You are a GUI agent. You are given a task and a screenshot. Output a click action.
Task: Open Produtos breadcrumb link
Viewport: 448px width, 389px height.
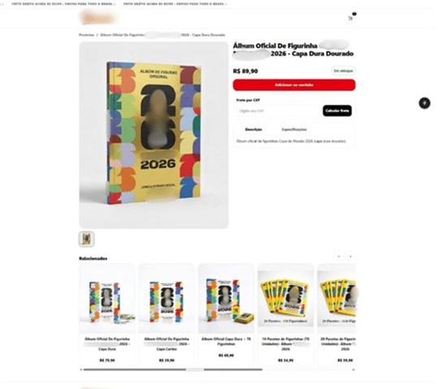[86, 35]
